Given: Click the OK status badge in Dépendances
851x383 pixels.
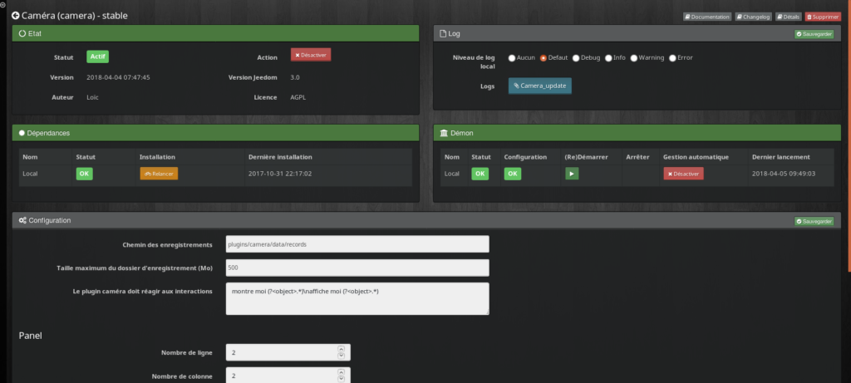Looking at the screenshot, I should click(84, 174).
